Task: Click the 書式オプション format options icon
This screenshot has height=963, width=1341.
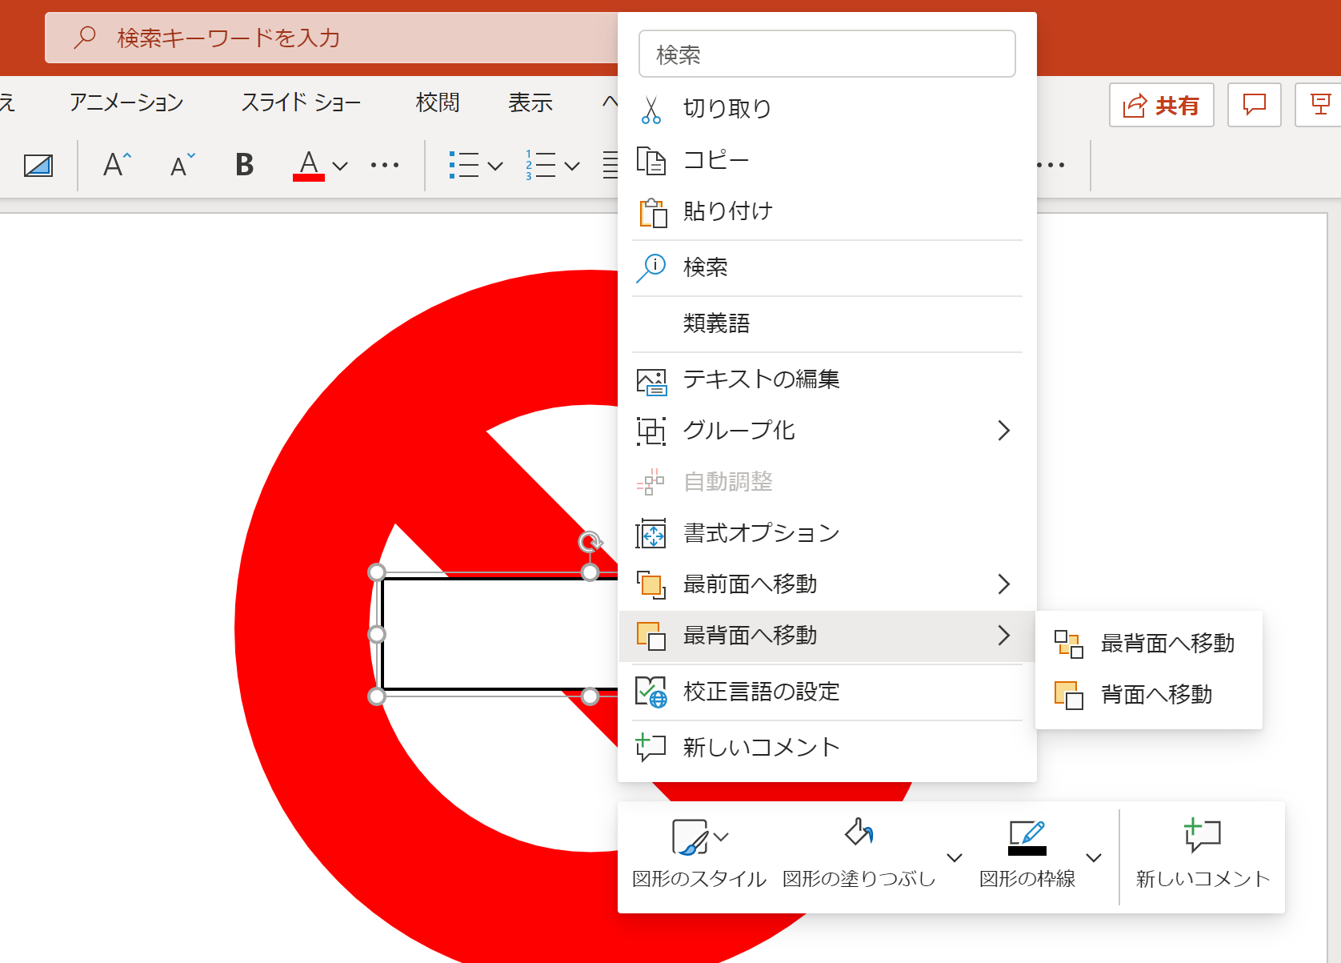Action: 650,533
